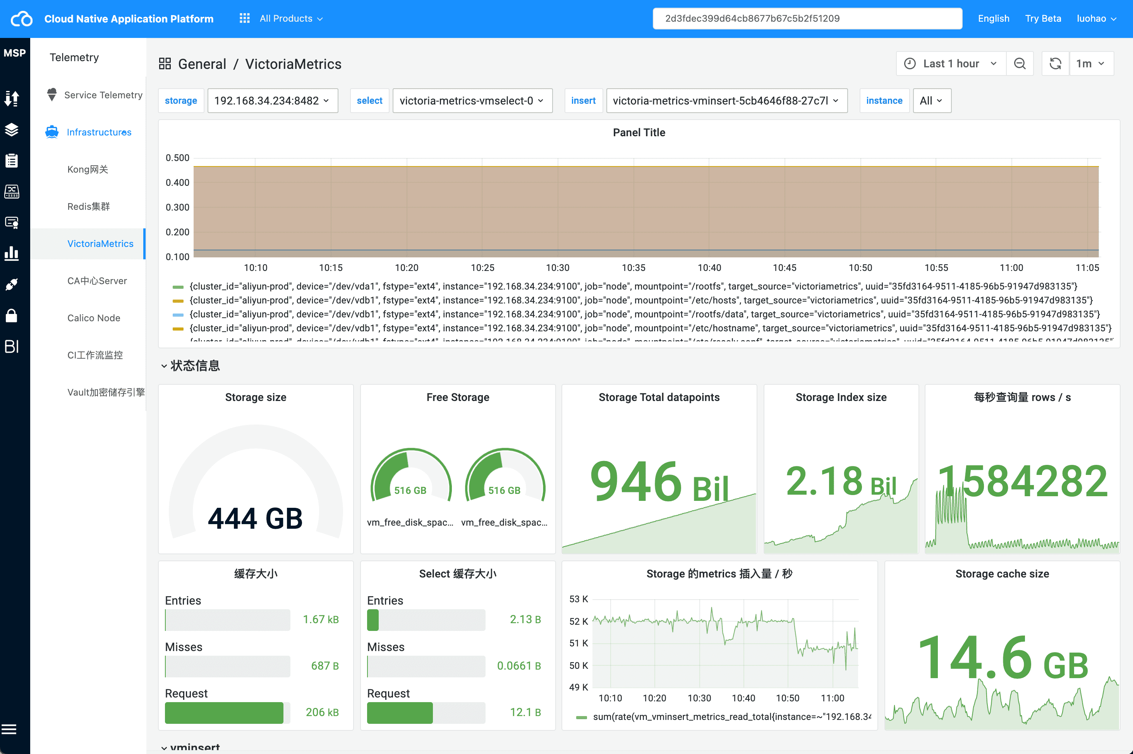Open the Panel Title panel menu
Viewport: 1133px width, 754px height.
tap(639, 132)
